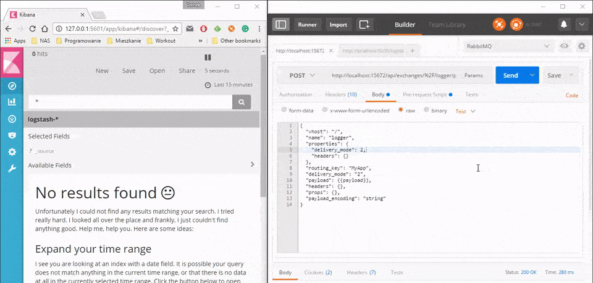Open the Authorization request tab
The image size is (593, 283).
click(x=295, y=95)
